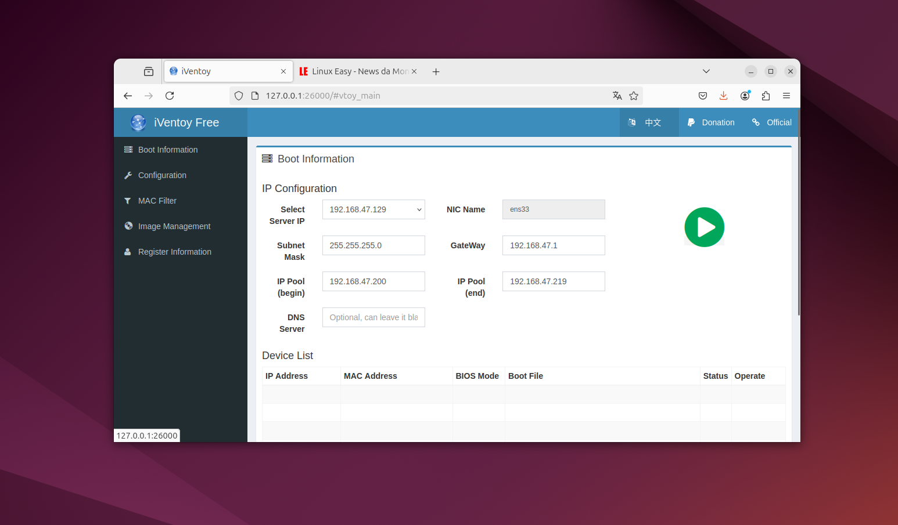Bookmark this page with the star icon
The height and width of the screenshot is (525, 898).
click(x=634, y=96)
